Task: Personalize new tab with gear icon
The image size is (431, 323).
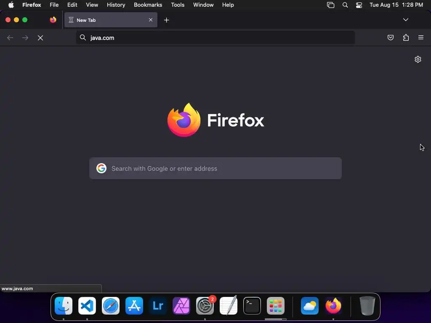Action: coord(418,59)
